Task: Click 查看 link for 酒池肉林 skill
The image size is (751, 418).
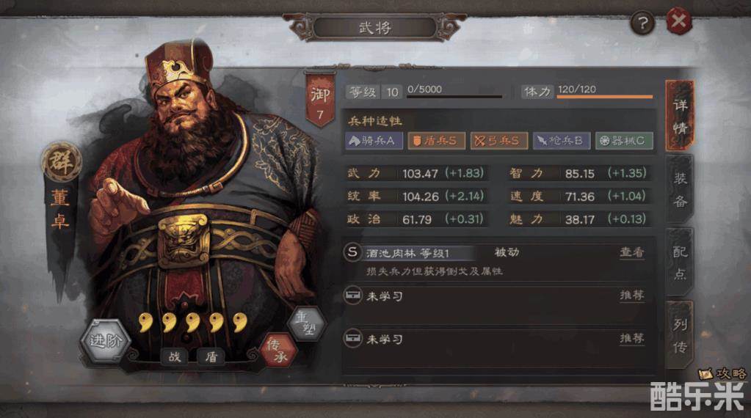Action: 632,252
